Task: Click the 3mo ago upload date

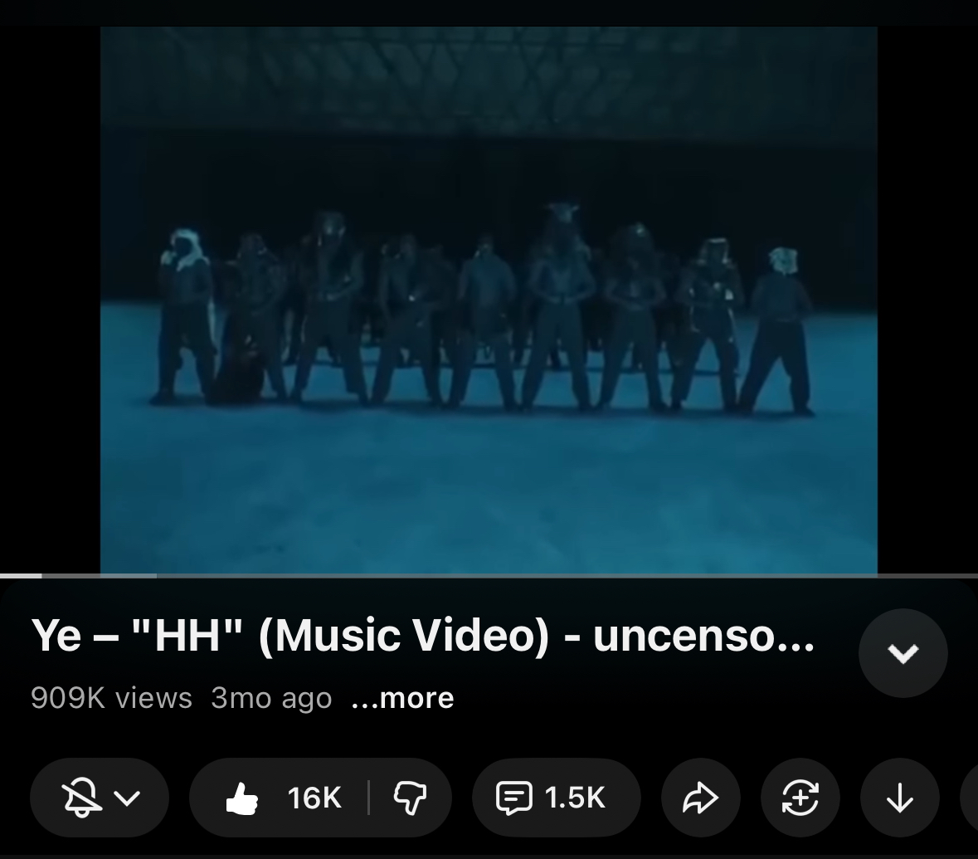Action: [x=271, y=698]
